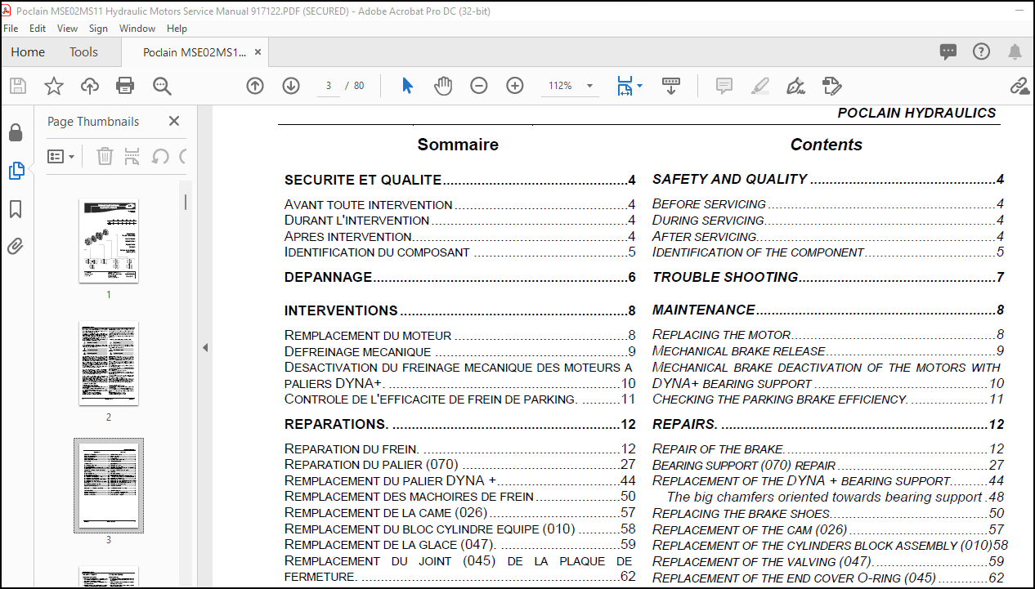Open the find text magnifier icon
This screenshot has width=1035, height=589.
162,86
